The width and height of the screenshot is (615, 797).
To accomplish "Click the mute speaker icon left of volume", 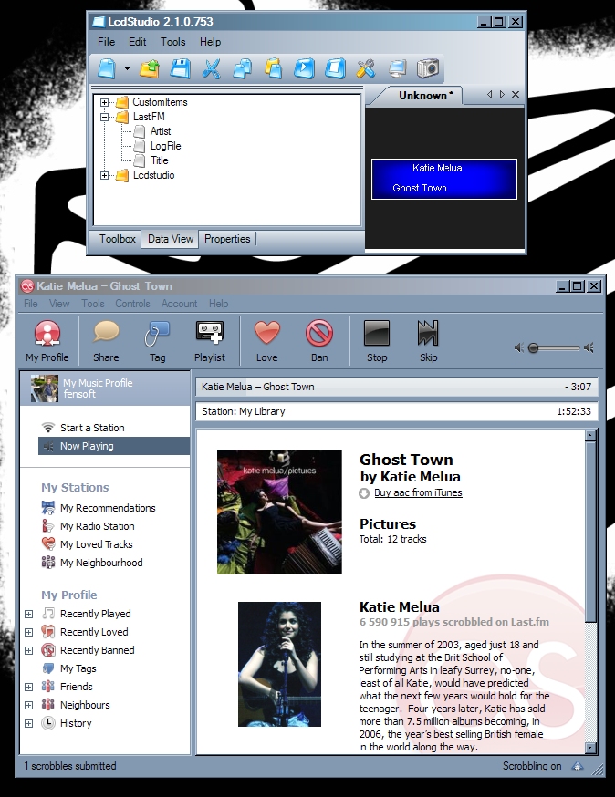I will coord(519,347).
